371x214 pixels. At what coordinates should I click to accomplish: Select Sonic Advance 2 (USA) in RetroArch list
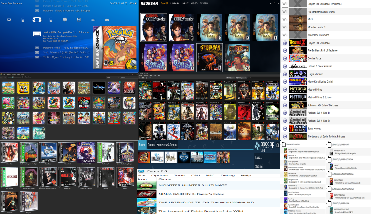66,52
